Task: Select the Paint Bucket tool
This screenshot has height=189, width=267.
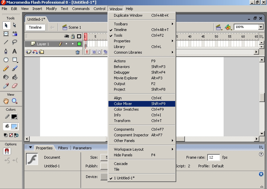Action: coord(15,77)
